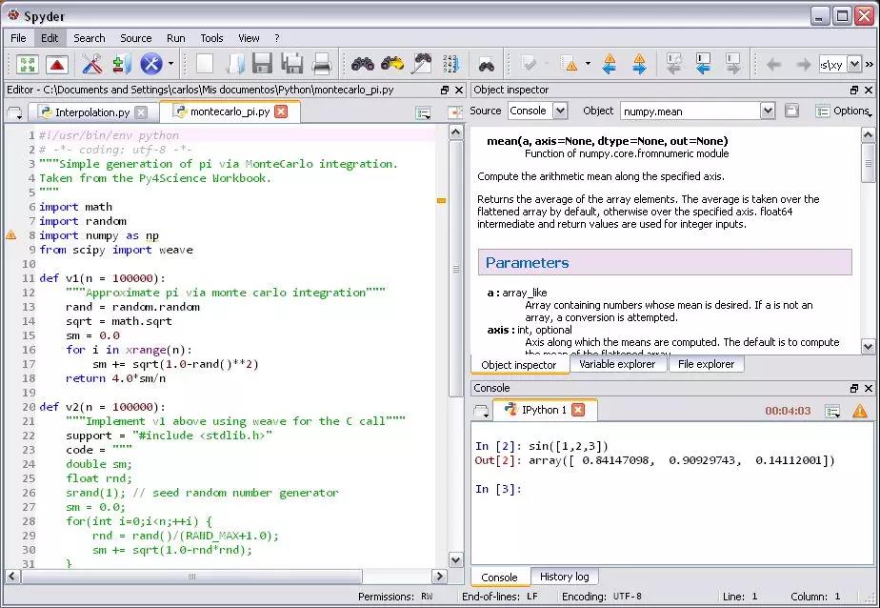
Task: Click the new file blank page icon
Action: tap(204, 65)
